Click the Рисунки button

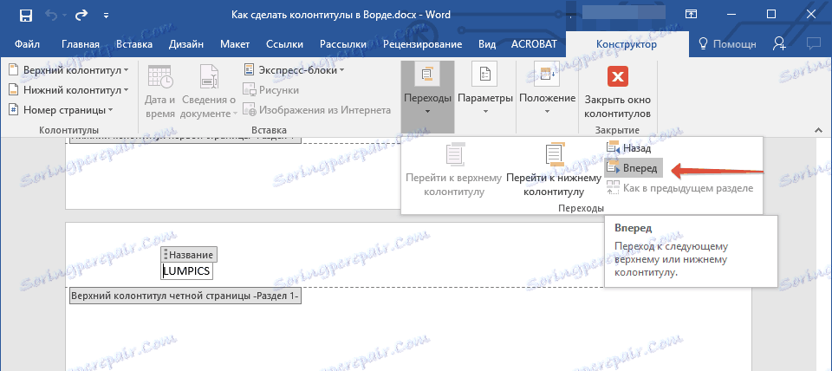click(271, 90)
